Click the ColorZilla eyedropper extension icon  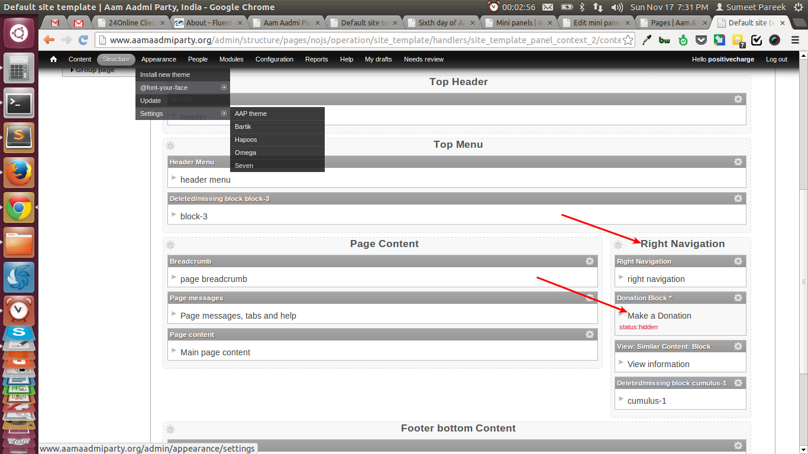(647, 40)
